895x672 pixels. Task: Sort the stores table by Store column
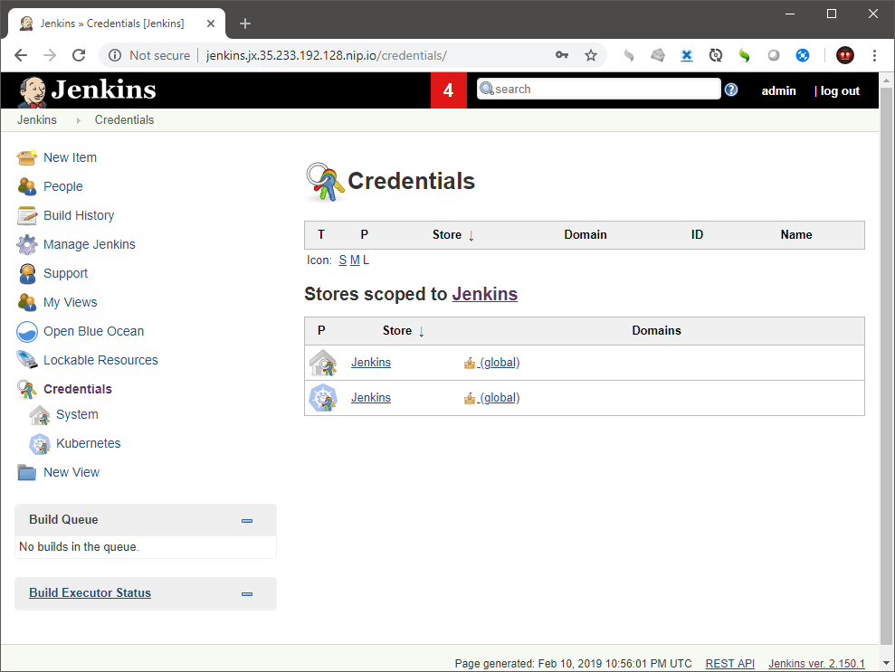(x=404, y=331)
